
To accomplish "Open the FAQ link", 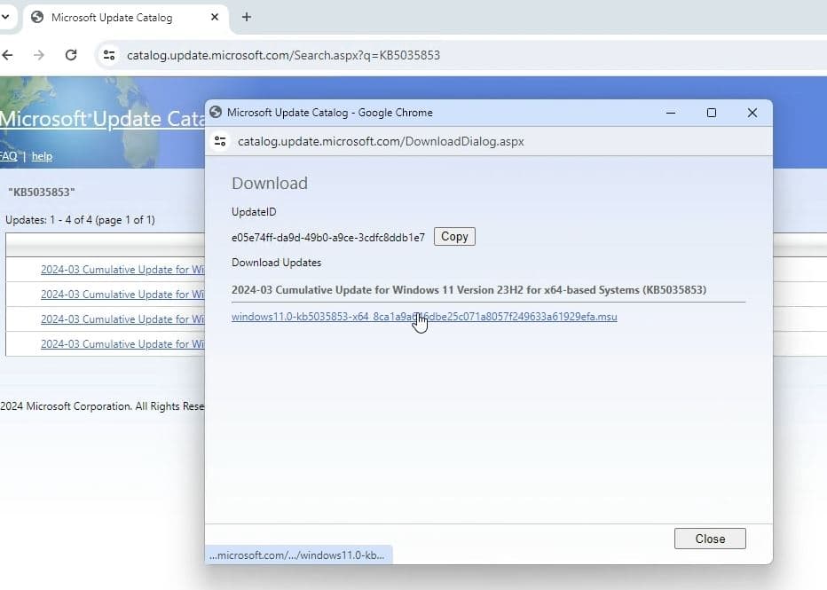I will pyautogui.click(x=8, y=156).
